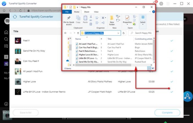Click the Create Playlist plus icon in sidebar
Image resolution: width=193 pixels, height=123 pixels.
click(x=6, y=57)
